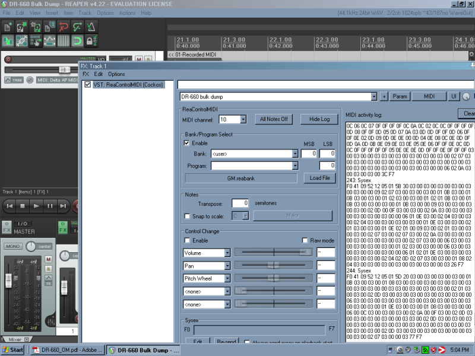Open the FX menu in FX window
Screen dimensions: 475x356
click(x=85, y=74)
